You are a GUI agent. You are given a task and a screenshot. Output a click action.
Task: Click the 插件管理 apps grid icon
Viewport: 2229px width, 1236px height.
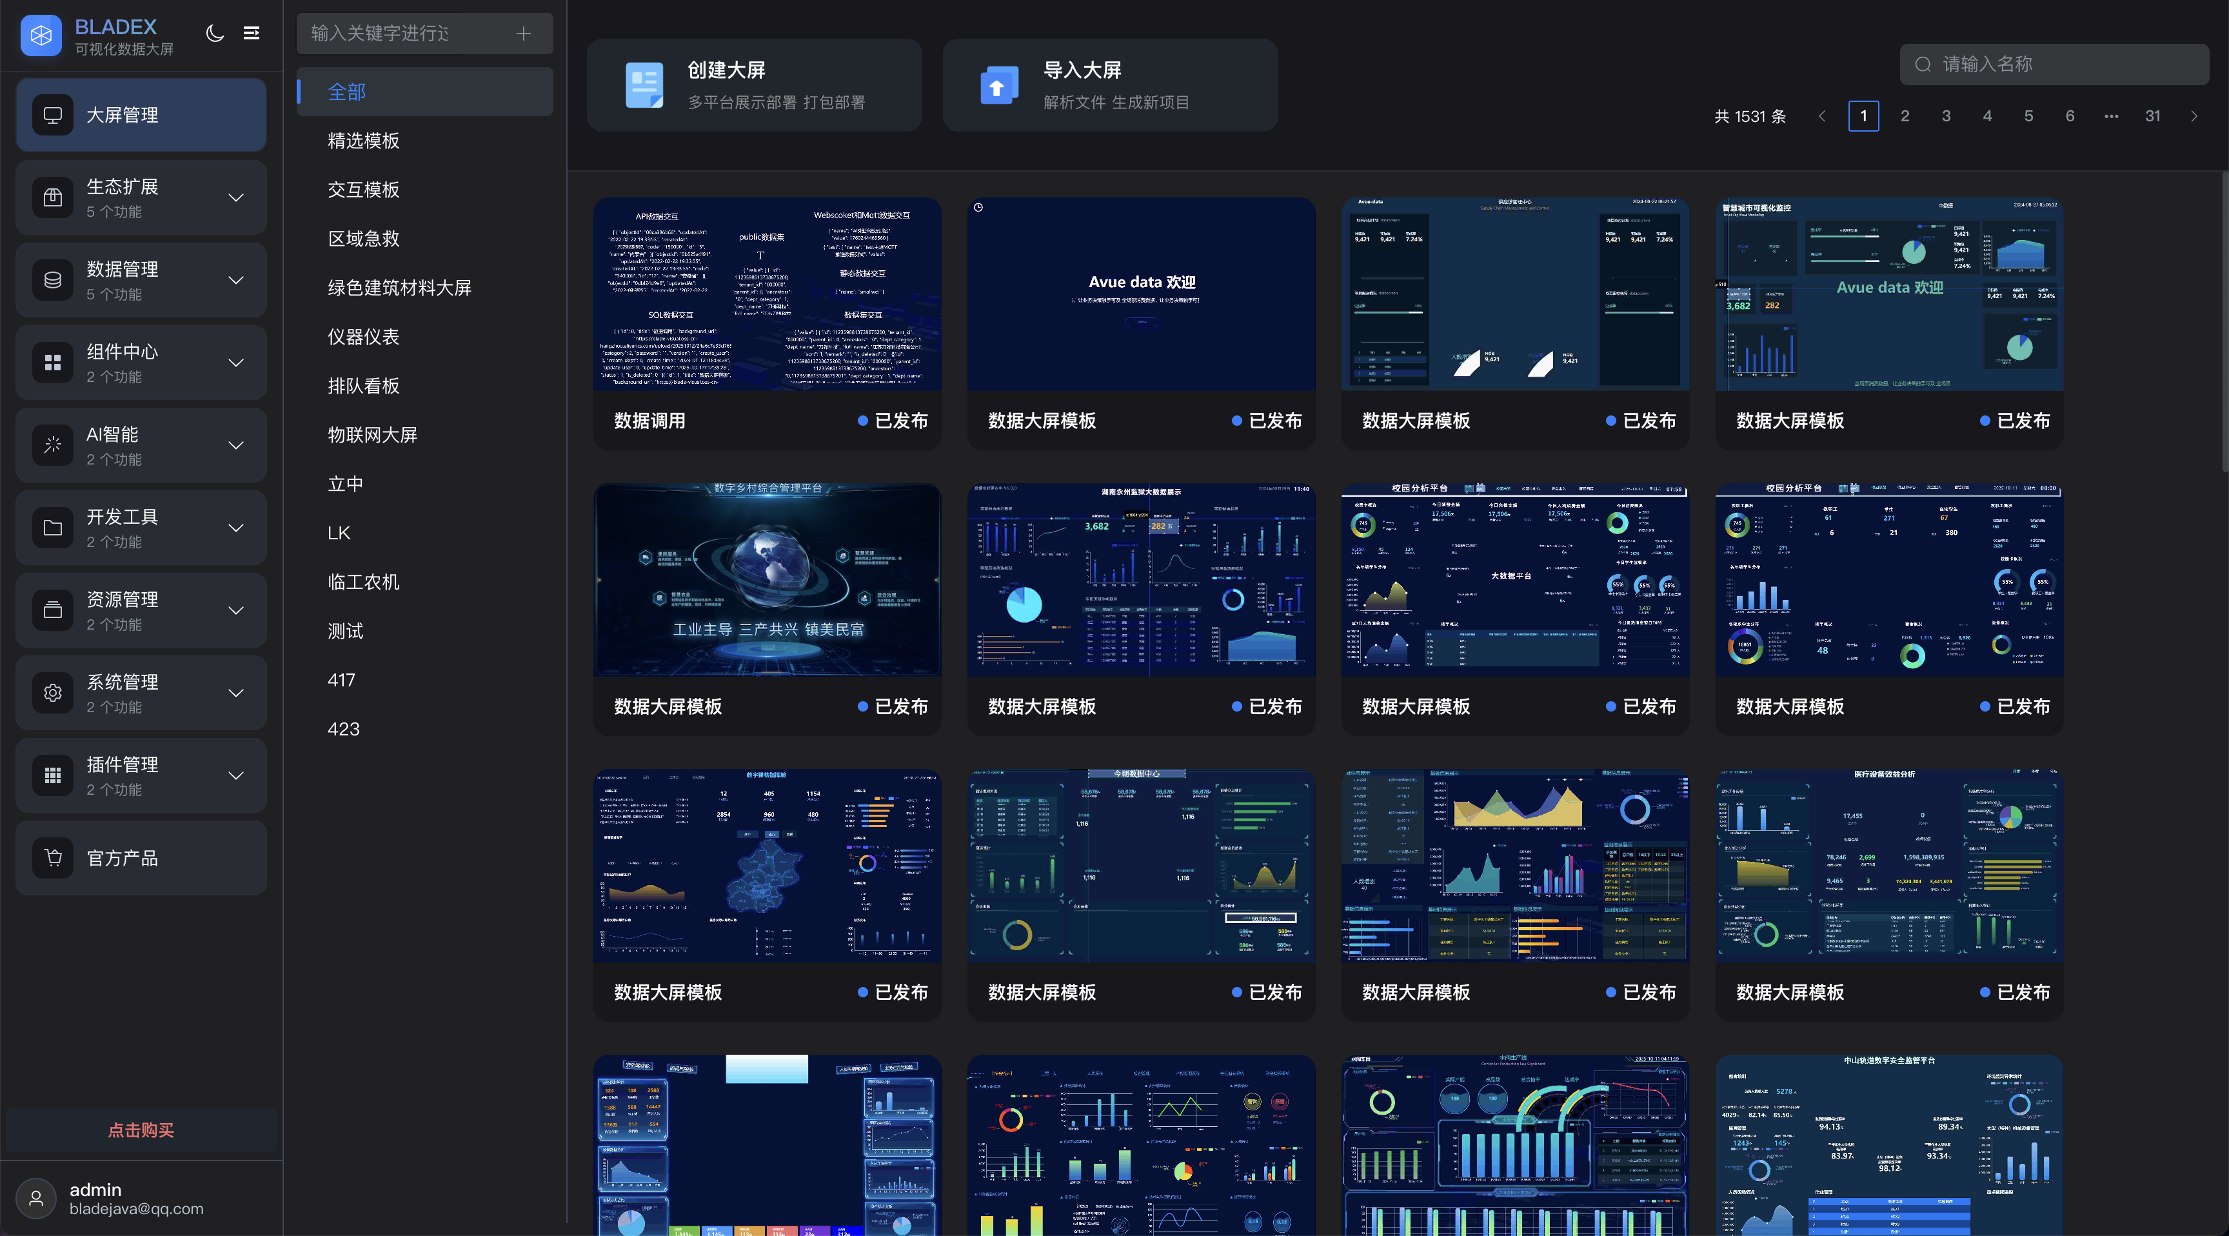[x=53, y=775]
